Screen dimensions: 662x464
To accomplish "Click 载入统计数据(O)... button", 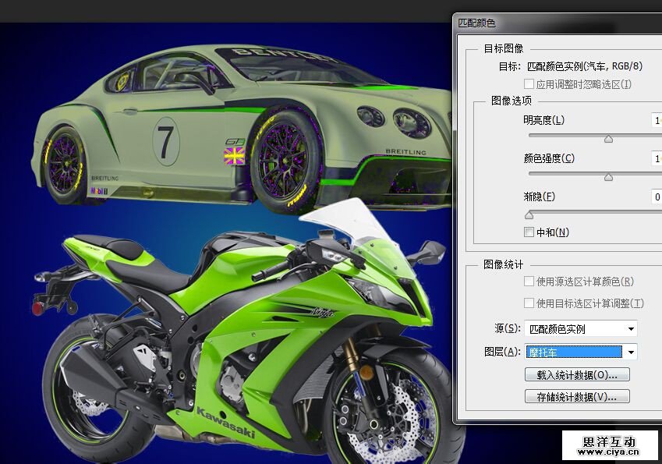I will pos(577,375).
